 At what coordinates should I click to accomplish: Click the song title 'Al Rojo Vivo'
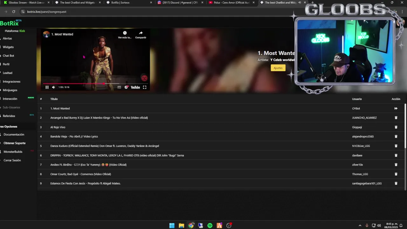58,127
